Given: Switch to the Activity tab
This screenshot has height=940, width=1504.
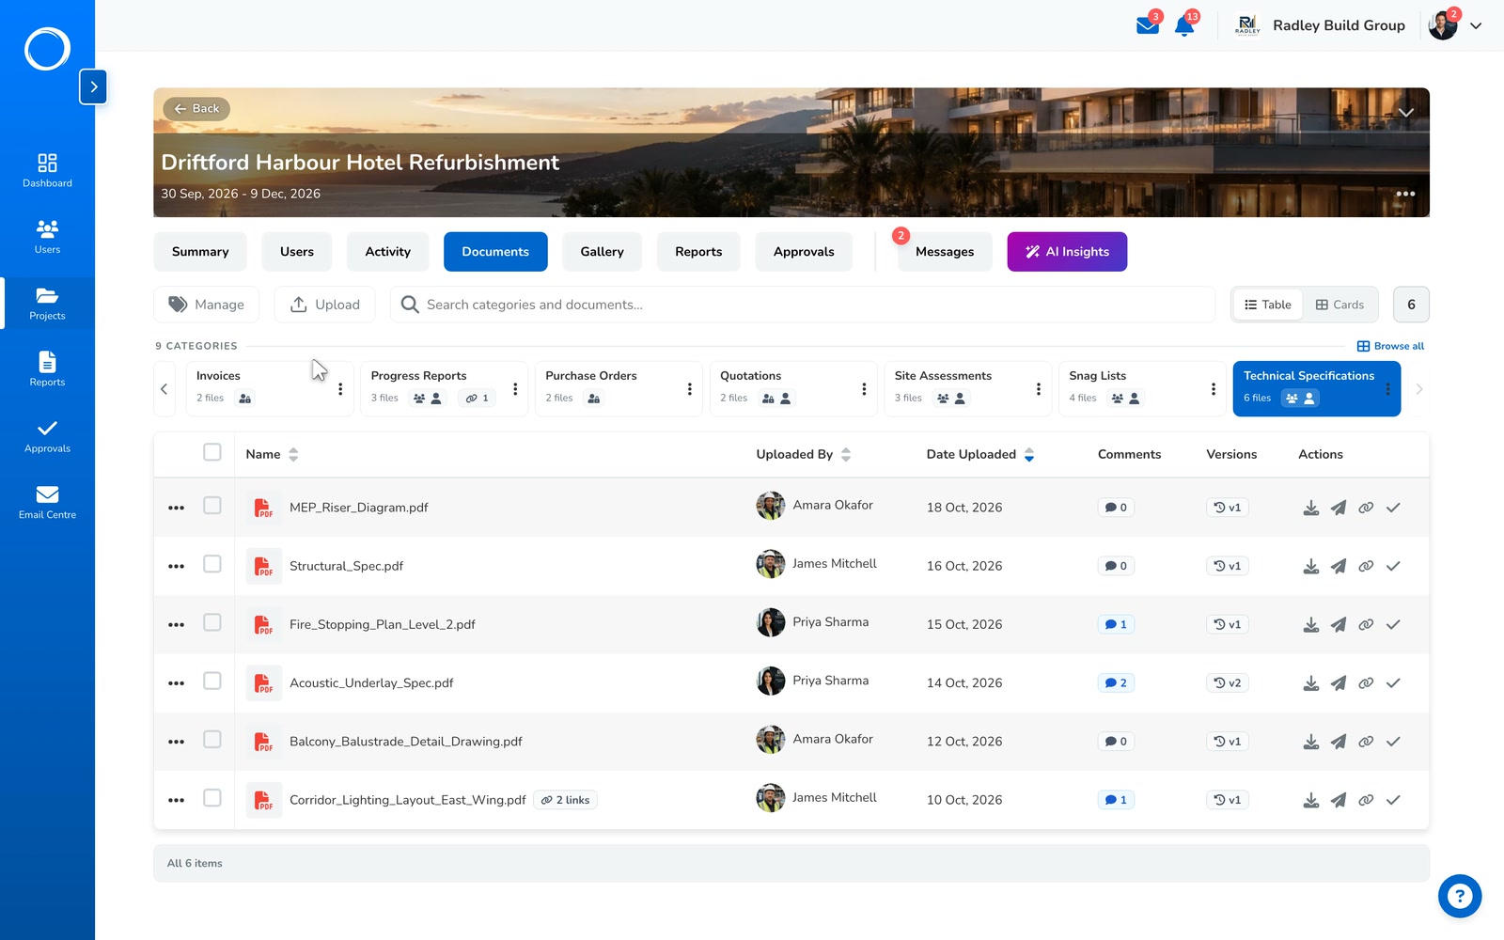Looking at the screenshot, I should point(388,252).
